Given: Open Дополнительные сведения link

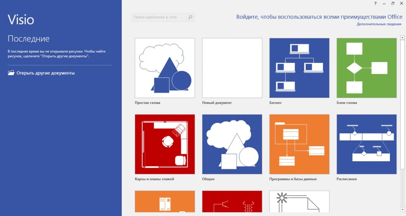Looking at the screenshot, I should coord(379,24).
